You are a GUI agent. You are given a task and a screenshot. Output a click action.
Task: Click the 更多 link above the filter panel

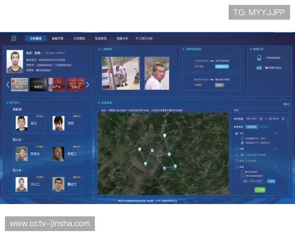pos(286,104)
